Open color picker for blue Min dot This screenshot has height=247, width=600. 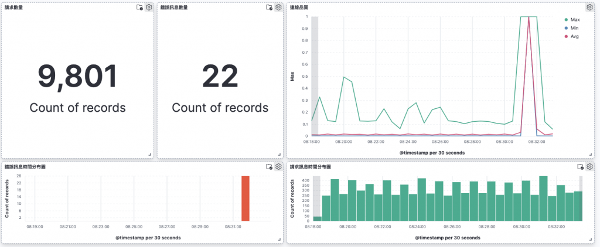[567, 28]
